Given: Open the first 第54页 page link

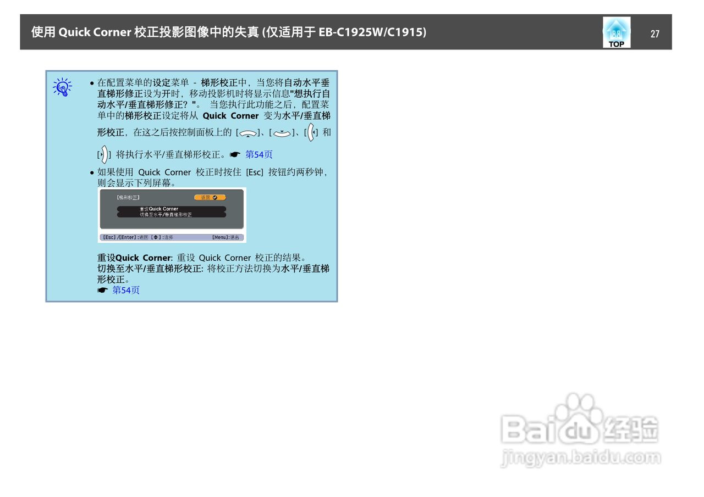Looking at the screenshot, I should coord(258,155).
